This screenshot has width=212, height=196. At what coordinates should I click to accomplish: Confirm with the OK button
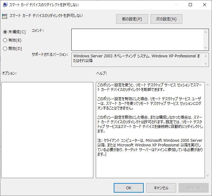click(x=129, y=188)
